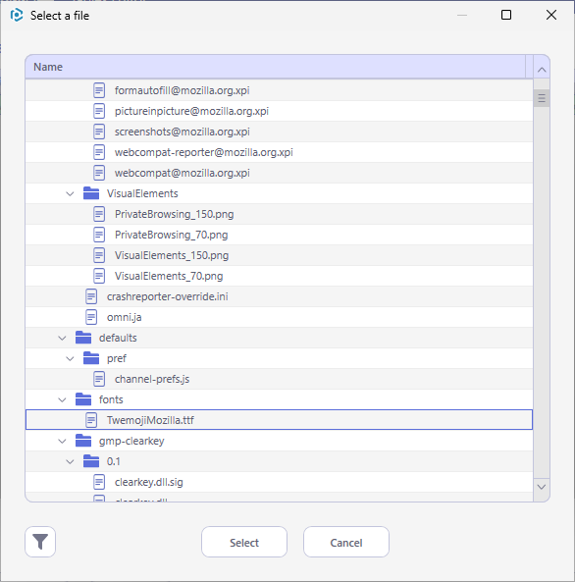Click the Select button
Viewport: 575px width, 582px height.
tap(244, 542)
